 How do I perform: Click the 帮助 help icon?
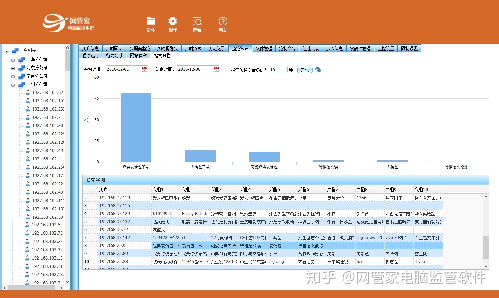[223, 21]
